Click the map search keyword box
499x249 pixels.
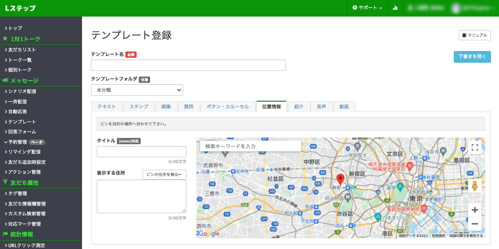(x=250, y=146)
